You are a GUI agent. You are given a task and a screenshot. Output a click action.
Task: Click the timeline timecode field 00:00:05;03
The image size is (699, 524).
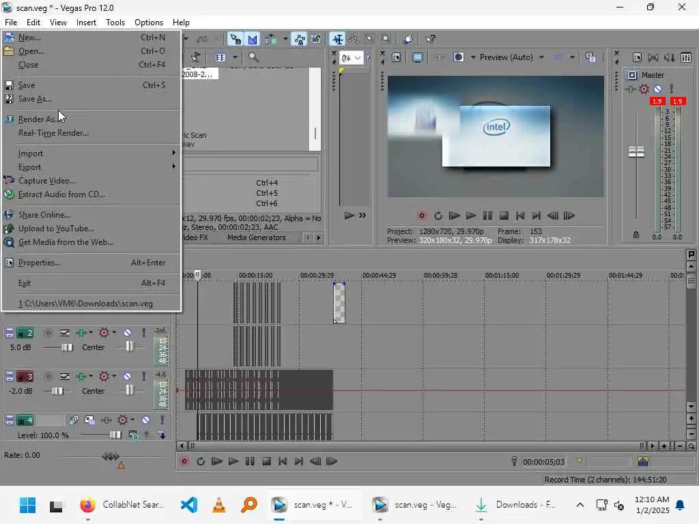click(543, 462)
